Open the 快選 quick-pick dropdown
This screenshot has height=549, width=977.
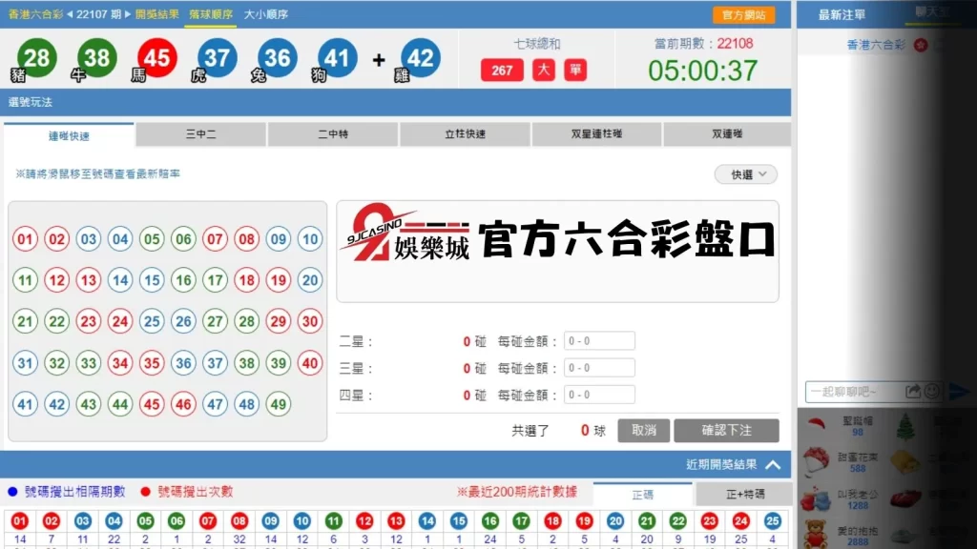(x=746, y=174)
